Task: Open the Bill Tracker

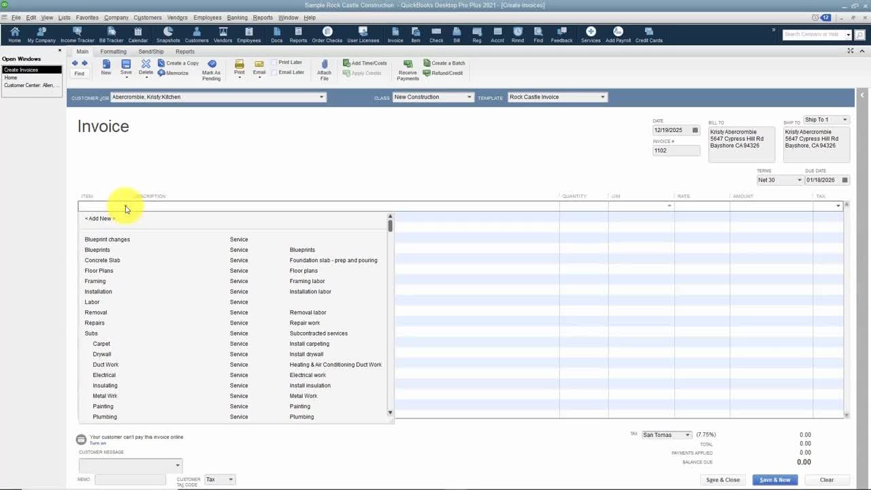Action: point(111,35)
